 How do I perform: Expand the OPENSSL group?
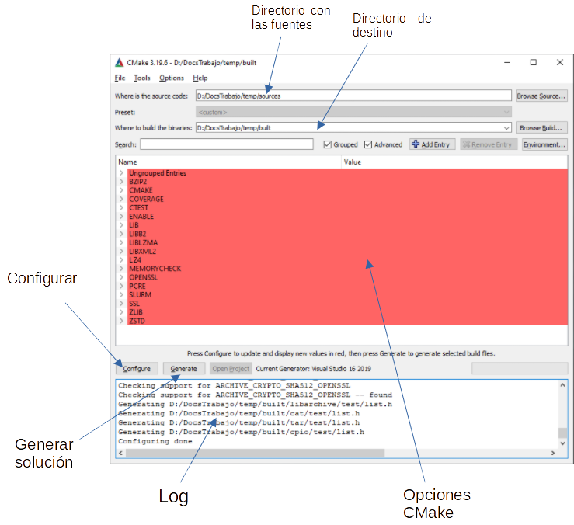pos(121,277)
